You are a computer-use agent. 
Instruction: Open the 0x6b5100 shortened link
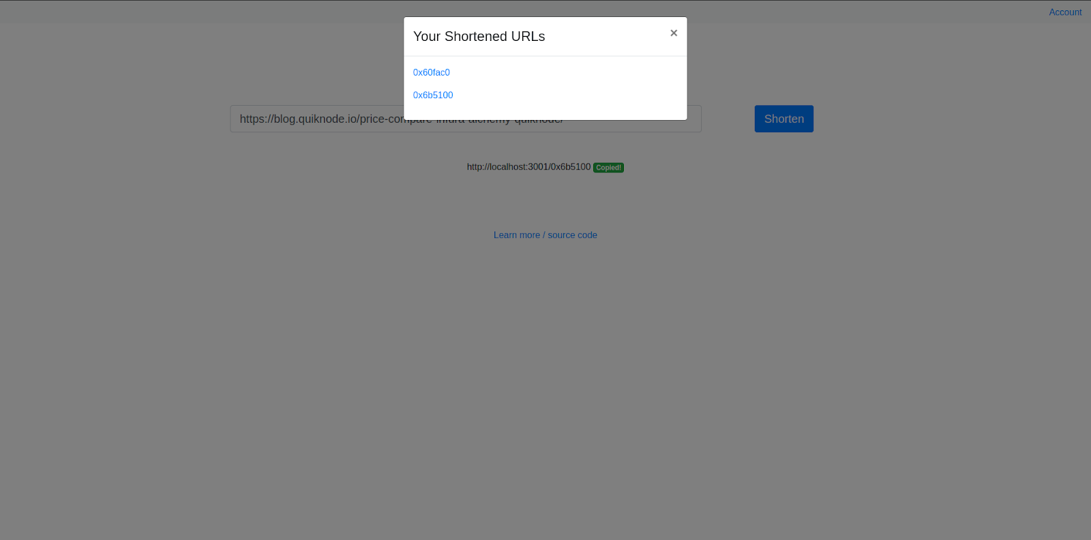tap(432, 95)
